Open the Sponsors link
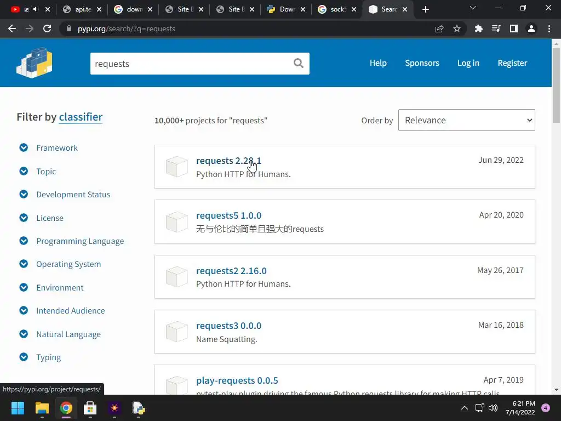Image resolution: width=561 pixels, height=421 pixels. click(x=422, y=63)
